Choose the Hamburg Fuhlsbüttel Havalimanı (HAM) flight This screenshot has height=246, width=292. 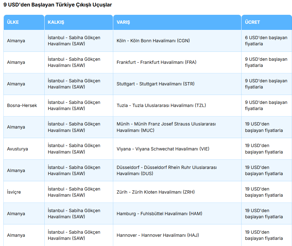tap(159, 214)
